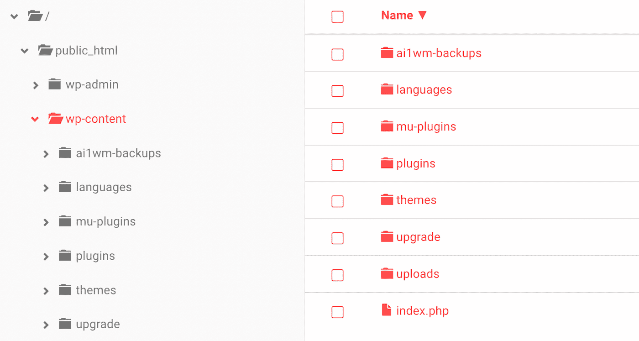
Task: Click the Name column header to reverse sorting
Action: point(396,15)
